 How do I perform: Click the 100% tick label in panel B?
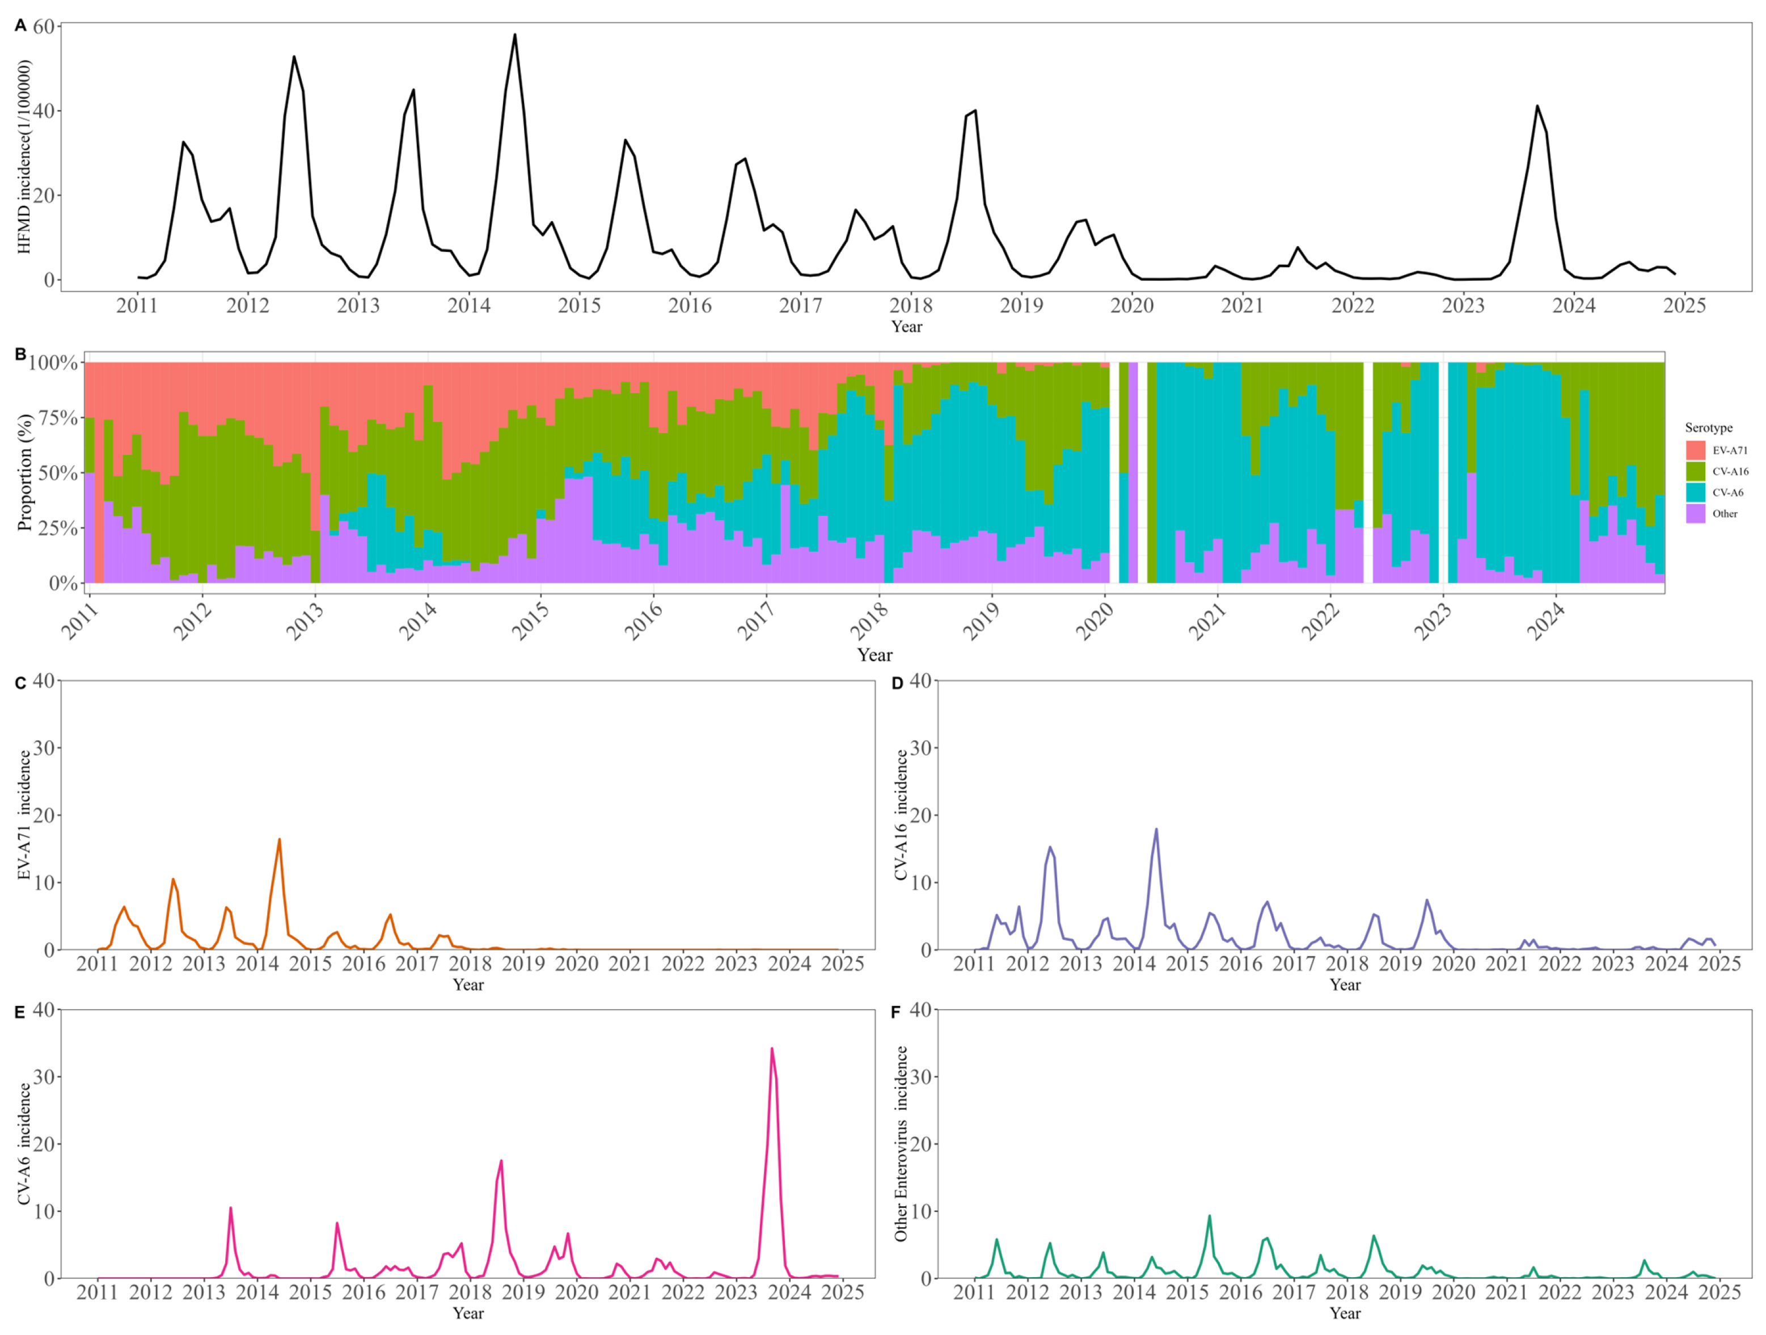pyautogui.click(x=53, y=364)
